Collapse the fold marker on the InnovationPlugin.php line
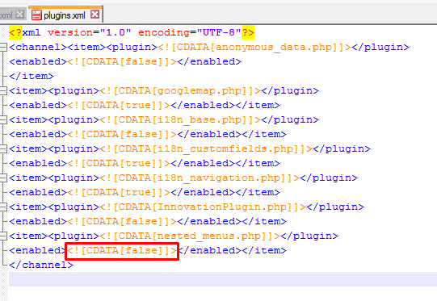The image size is (437, 301). (2, 207)
